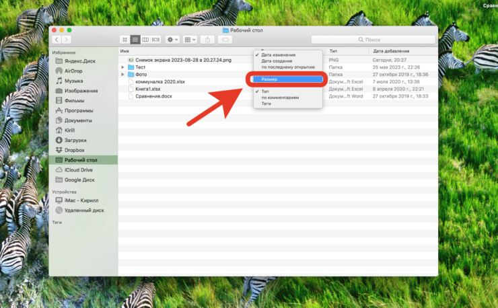Click the Edit Tags toolbar button

(226, 40)
